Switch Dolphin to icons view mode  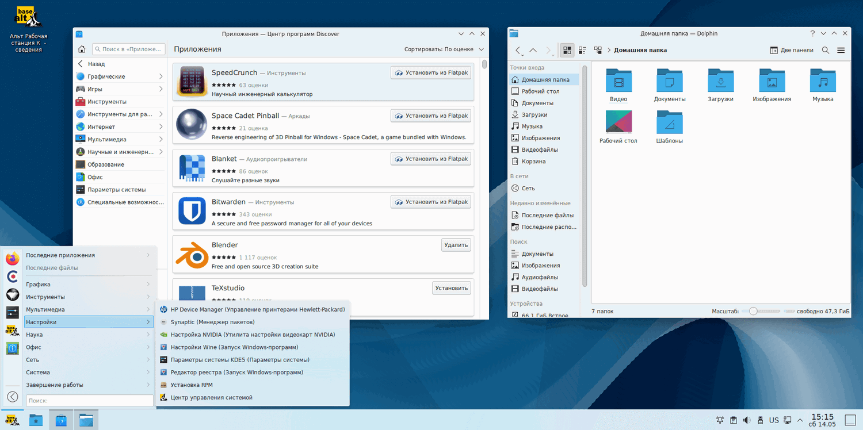click(x=567, y=50)
